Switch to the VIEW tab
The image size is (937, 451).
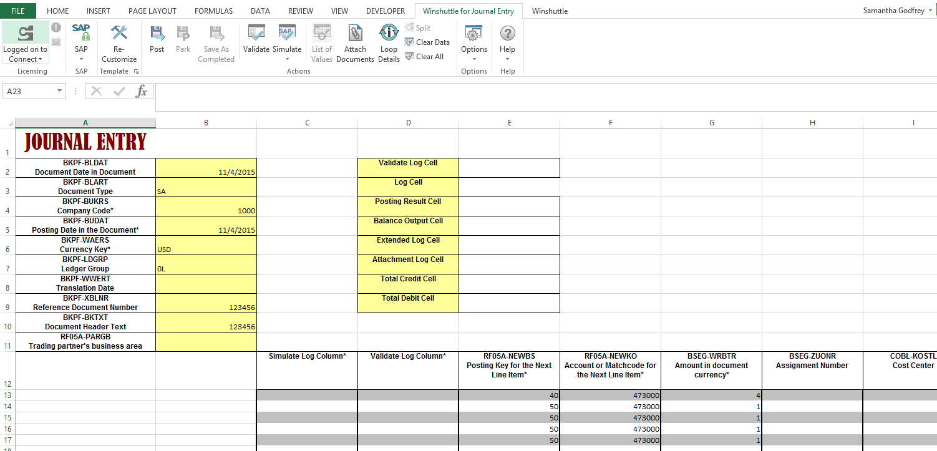point(339,11)
